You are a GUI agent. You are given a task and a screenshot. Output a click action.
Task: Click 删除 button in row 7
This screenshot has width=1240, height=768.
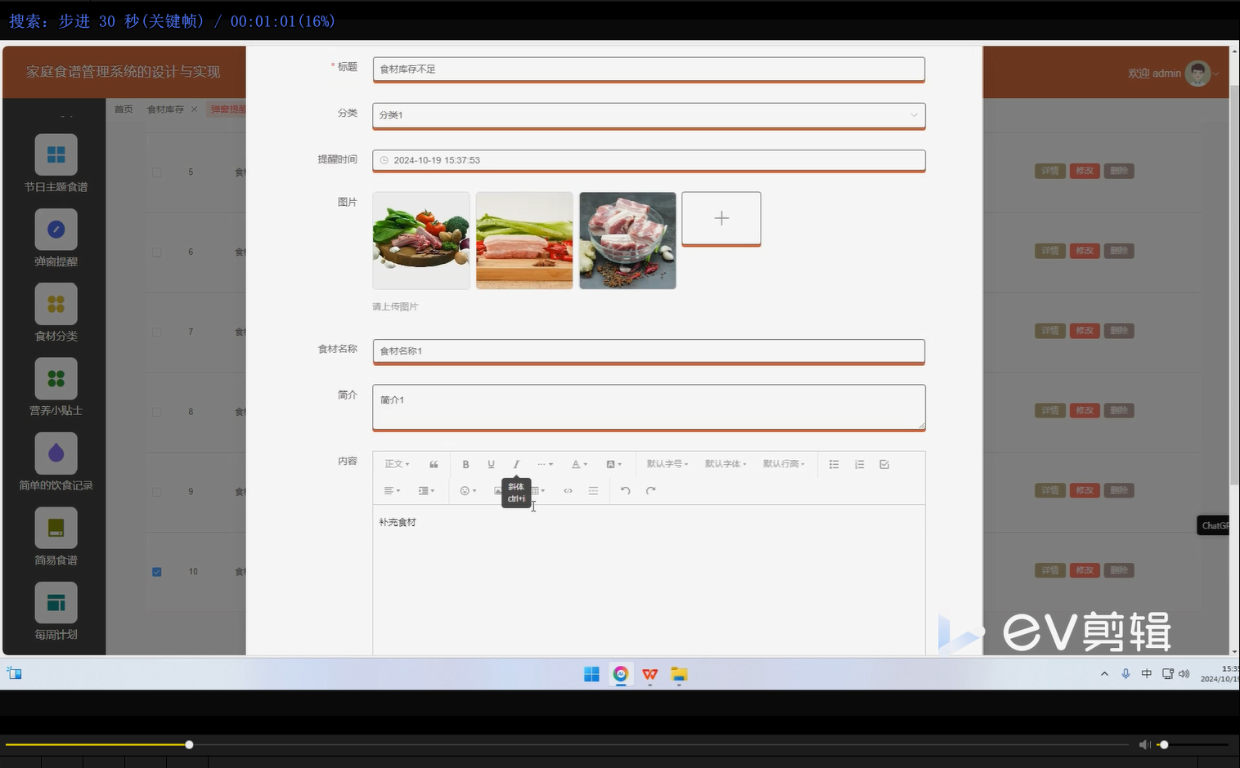(1119, 331)
